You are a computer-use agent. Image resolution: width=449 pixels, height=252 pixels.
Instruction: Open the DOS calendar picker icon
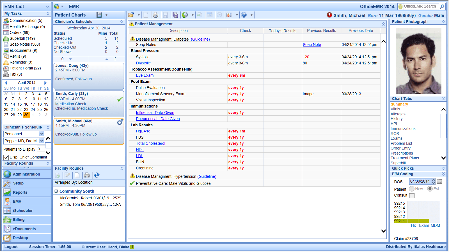click(439, 181)
